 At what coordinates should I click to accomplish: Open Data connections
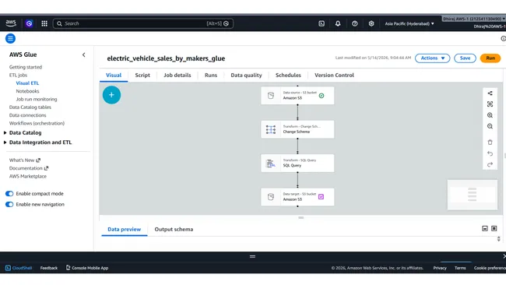pyautogui.click(x=28, y=115)
